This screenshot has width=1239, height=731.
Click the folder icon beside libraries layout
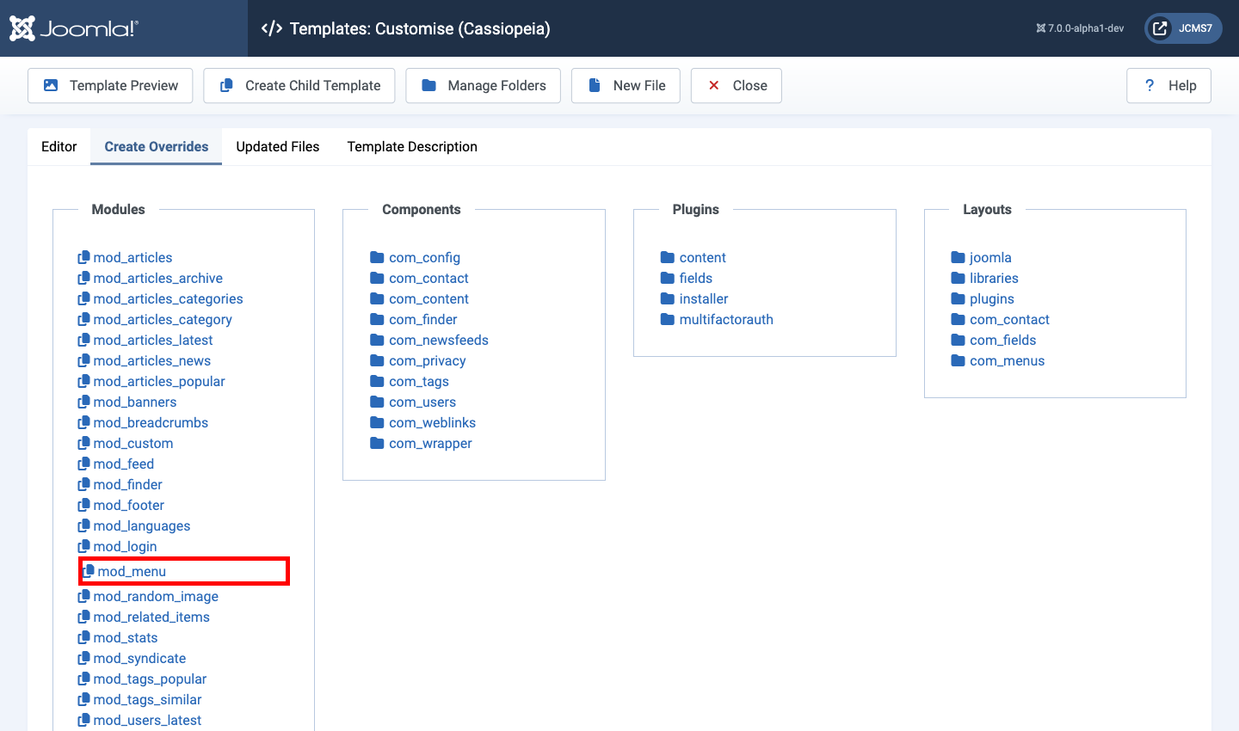(958, 278)
